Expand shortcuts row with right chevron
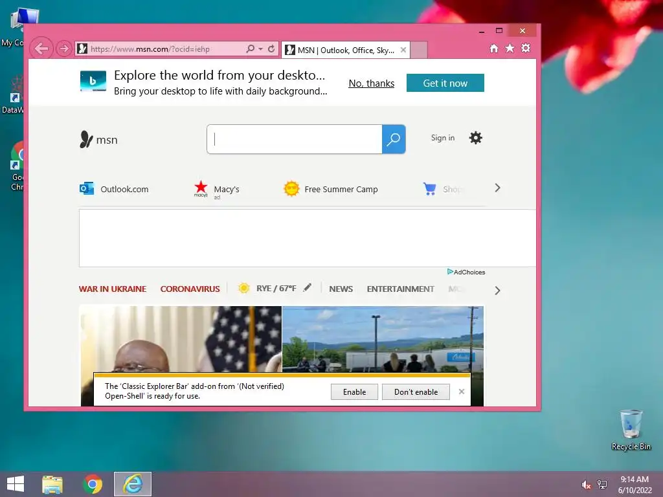Screen dimensions: 663x497 pos(497,188)
